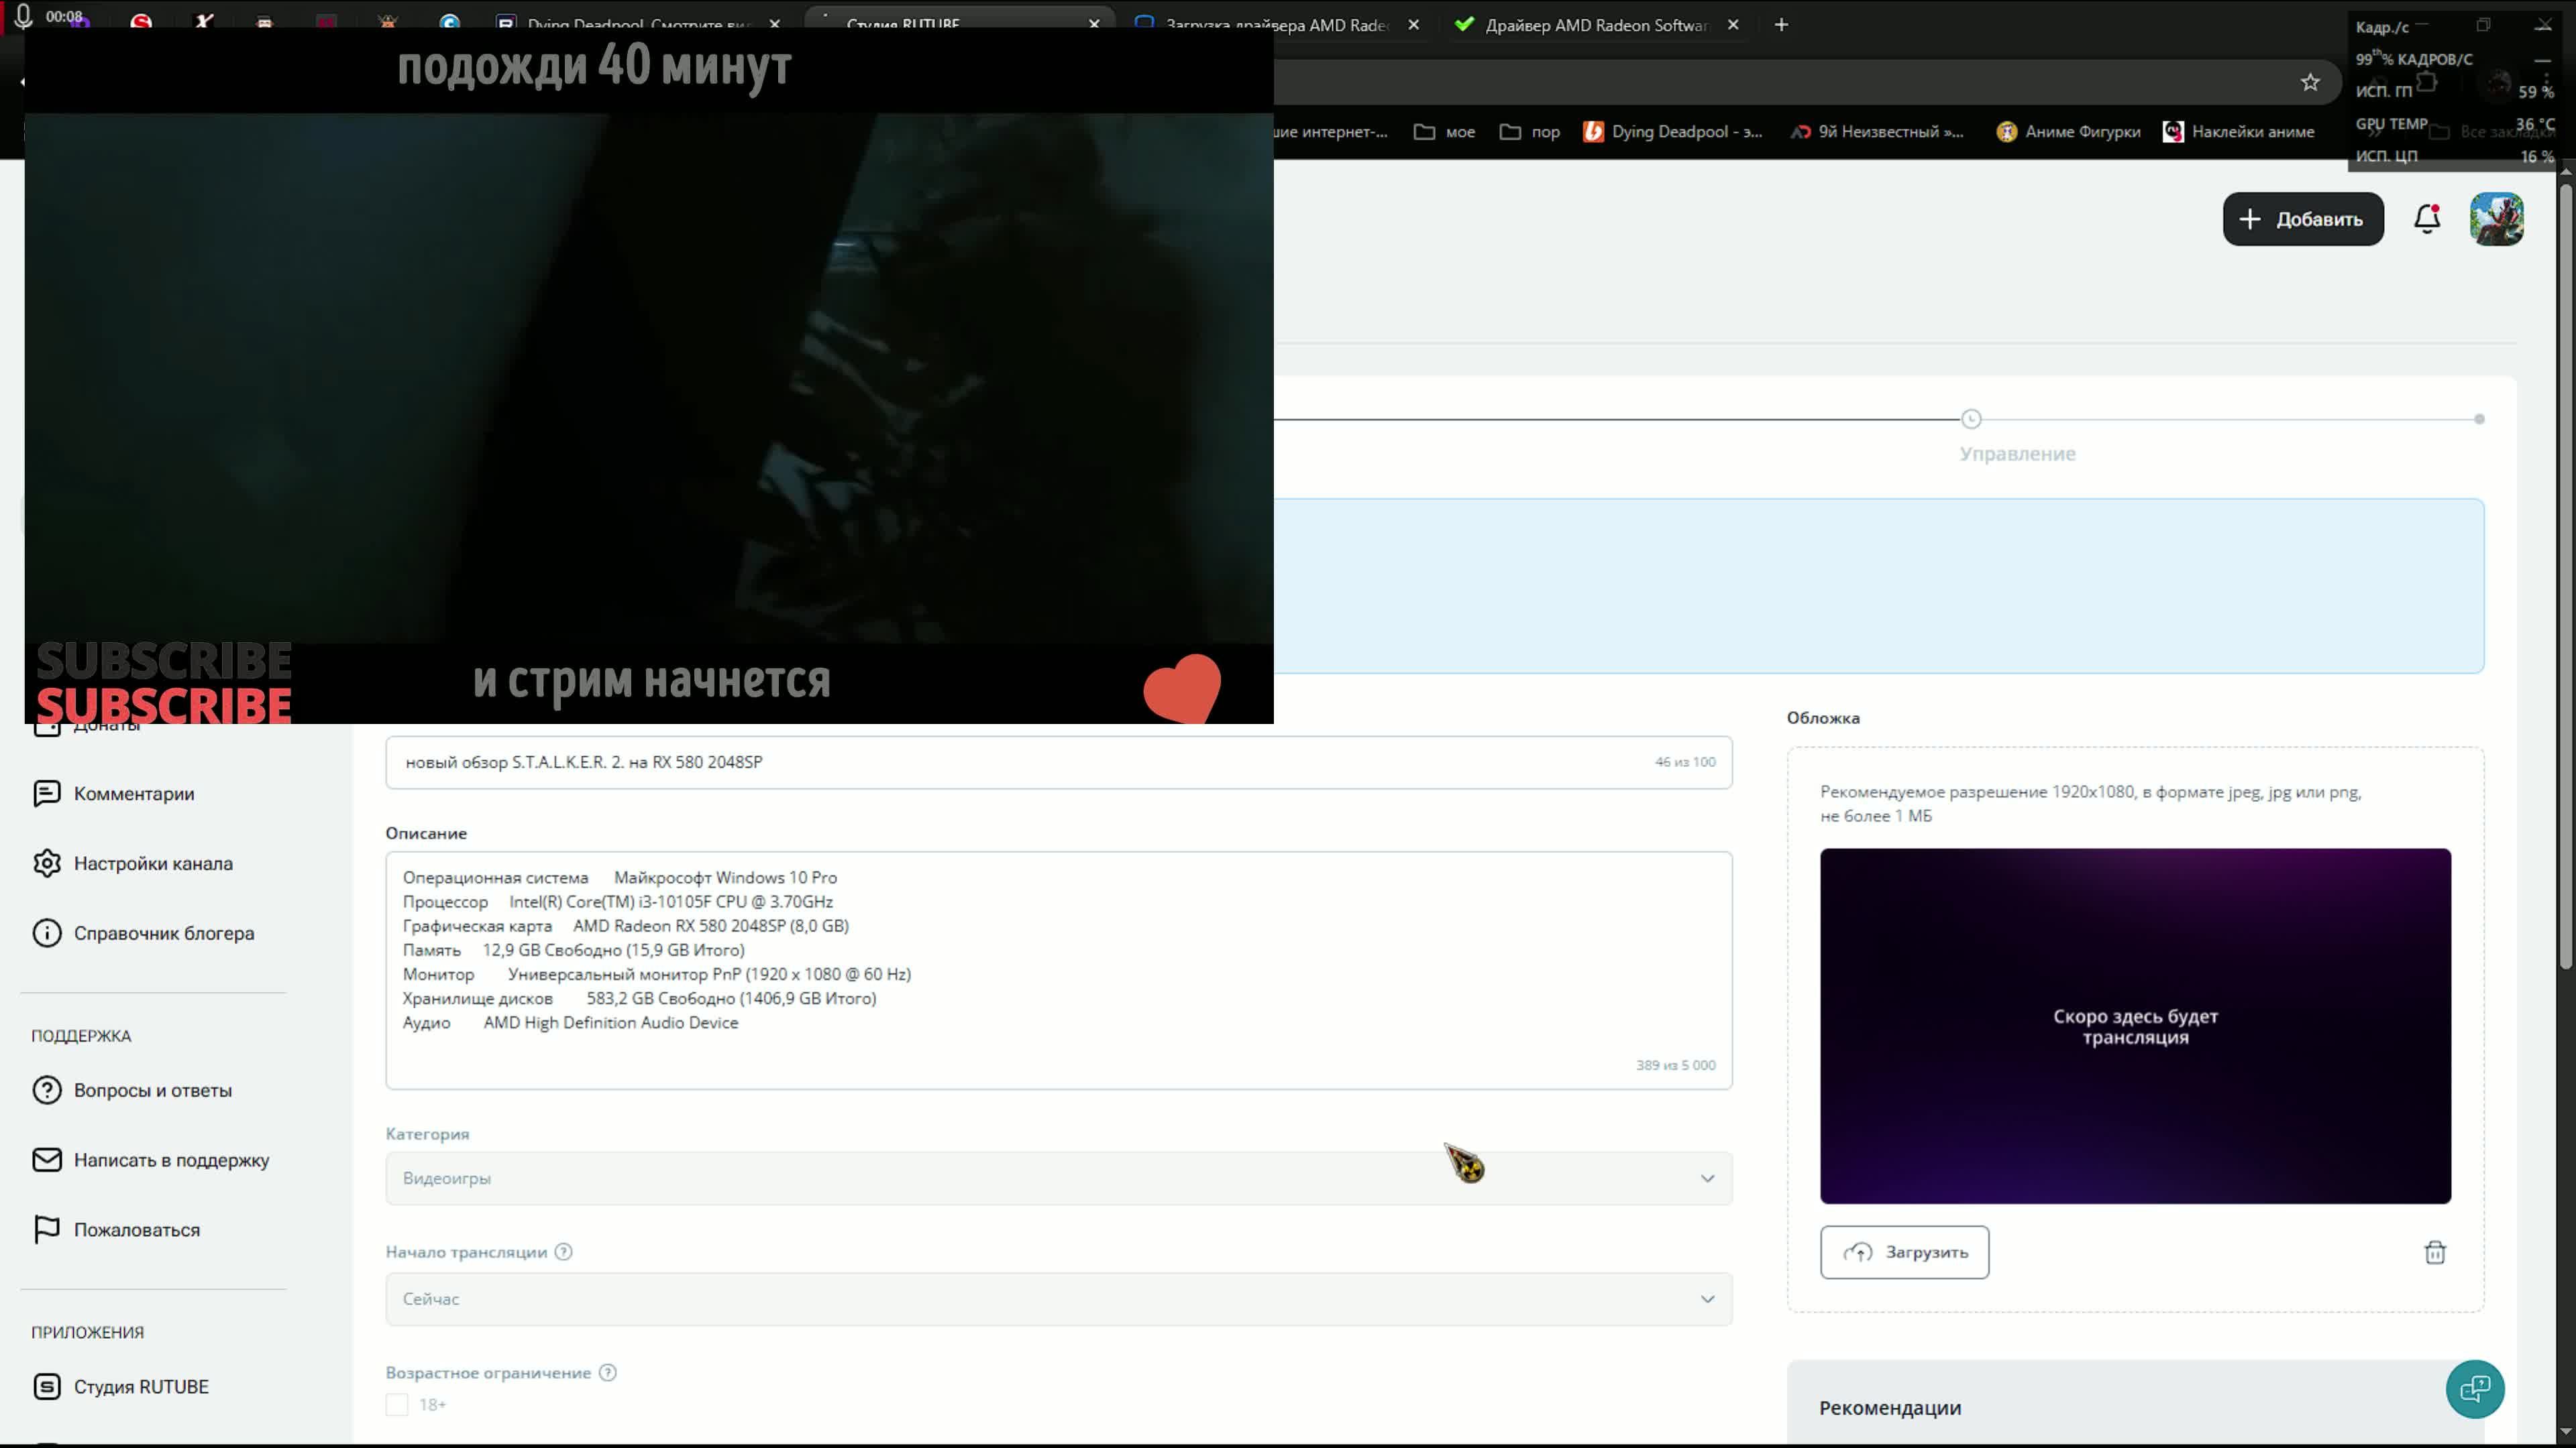Switch to the Dying Deadpool browser tab

[x=640, y=25]
